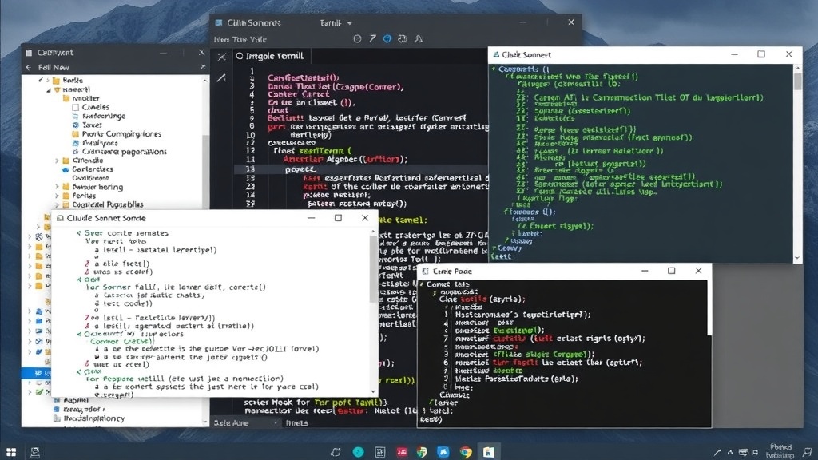Select the Pvonic Comoingriones tree item

coord(121,133)
